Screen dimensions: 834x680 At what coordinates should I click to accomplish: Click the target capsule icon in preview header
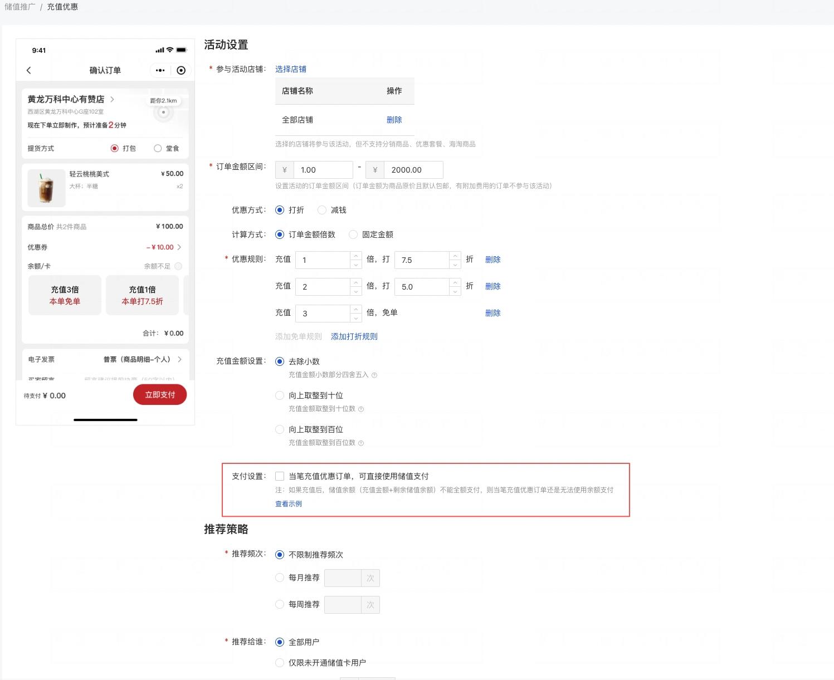coord(181,70)
